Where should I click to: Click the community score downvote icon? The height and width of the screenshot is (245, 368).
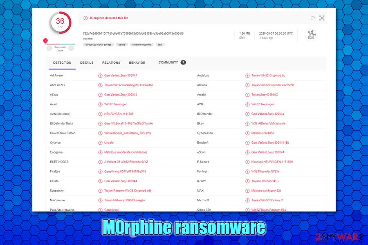pyautogui.click(x=49, y=48)
